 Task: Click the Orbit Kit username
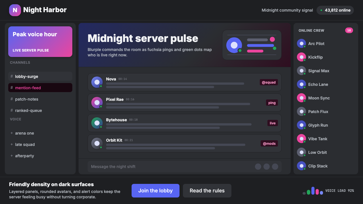click(x=114, y=140)
